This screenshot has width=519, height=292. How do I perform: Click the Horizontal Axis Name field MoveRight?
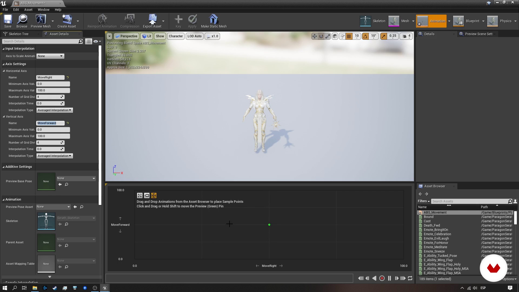(x=50, y=77)
